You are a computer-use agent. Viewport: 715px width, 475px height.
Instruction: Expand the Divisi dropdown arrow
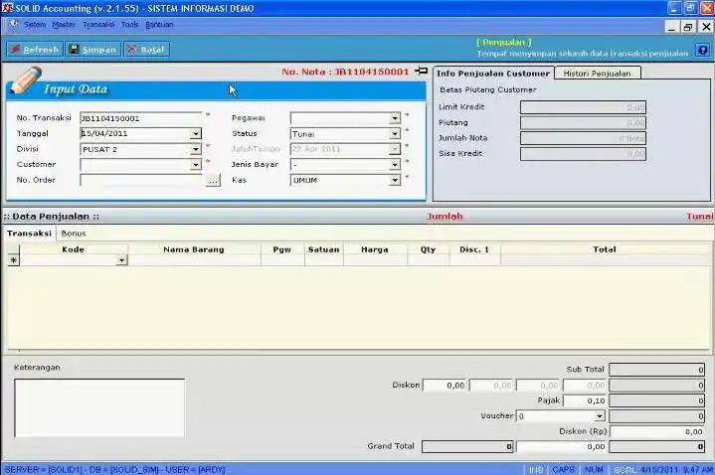point(195,149)
